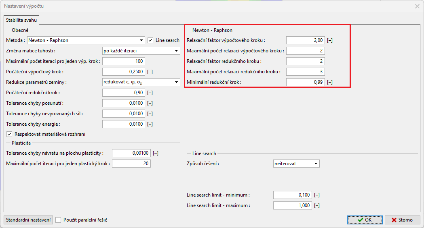Confirm with the OK button
Screen dimensions: 424x228
365,220
